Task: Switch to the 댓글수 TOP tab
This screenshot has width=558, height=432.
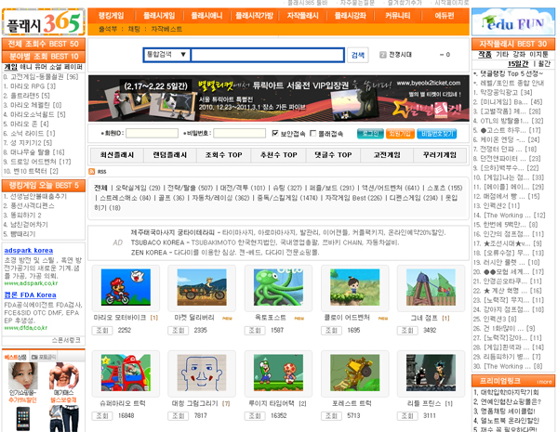Action: [x=333, y=155]
